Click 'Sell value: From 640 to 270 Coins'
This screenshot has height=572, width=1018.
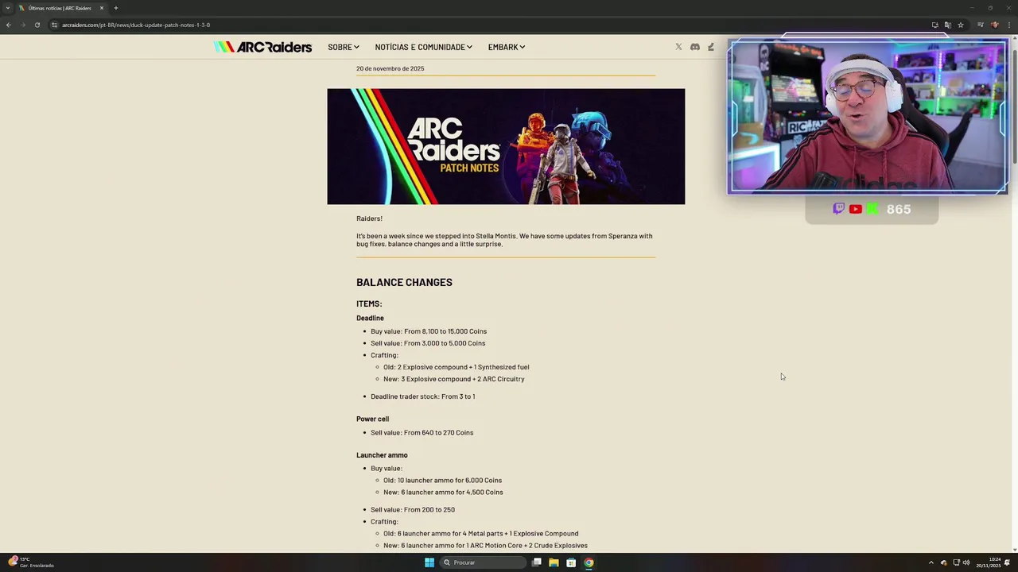click(x=422, y=432)
